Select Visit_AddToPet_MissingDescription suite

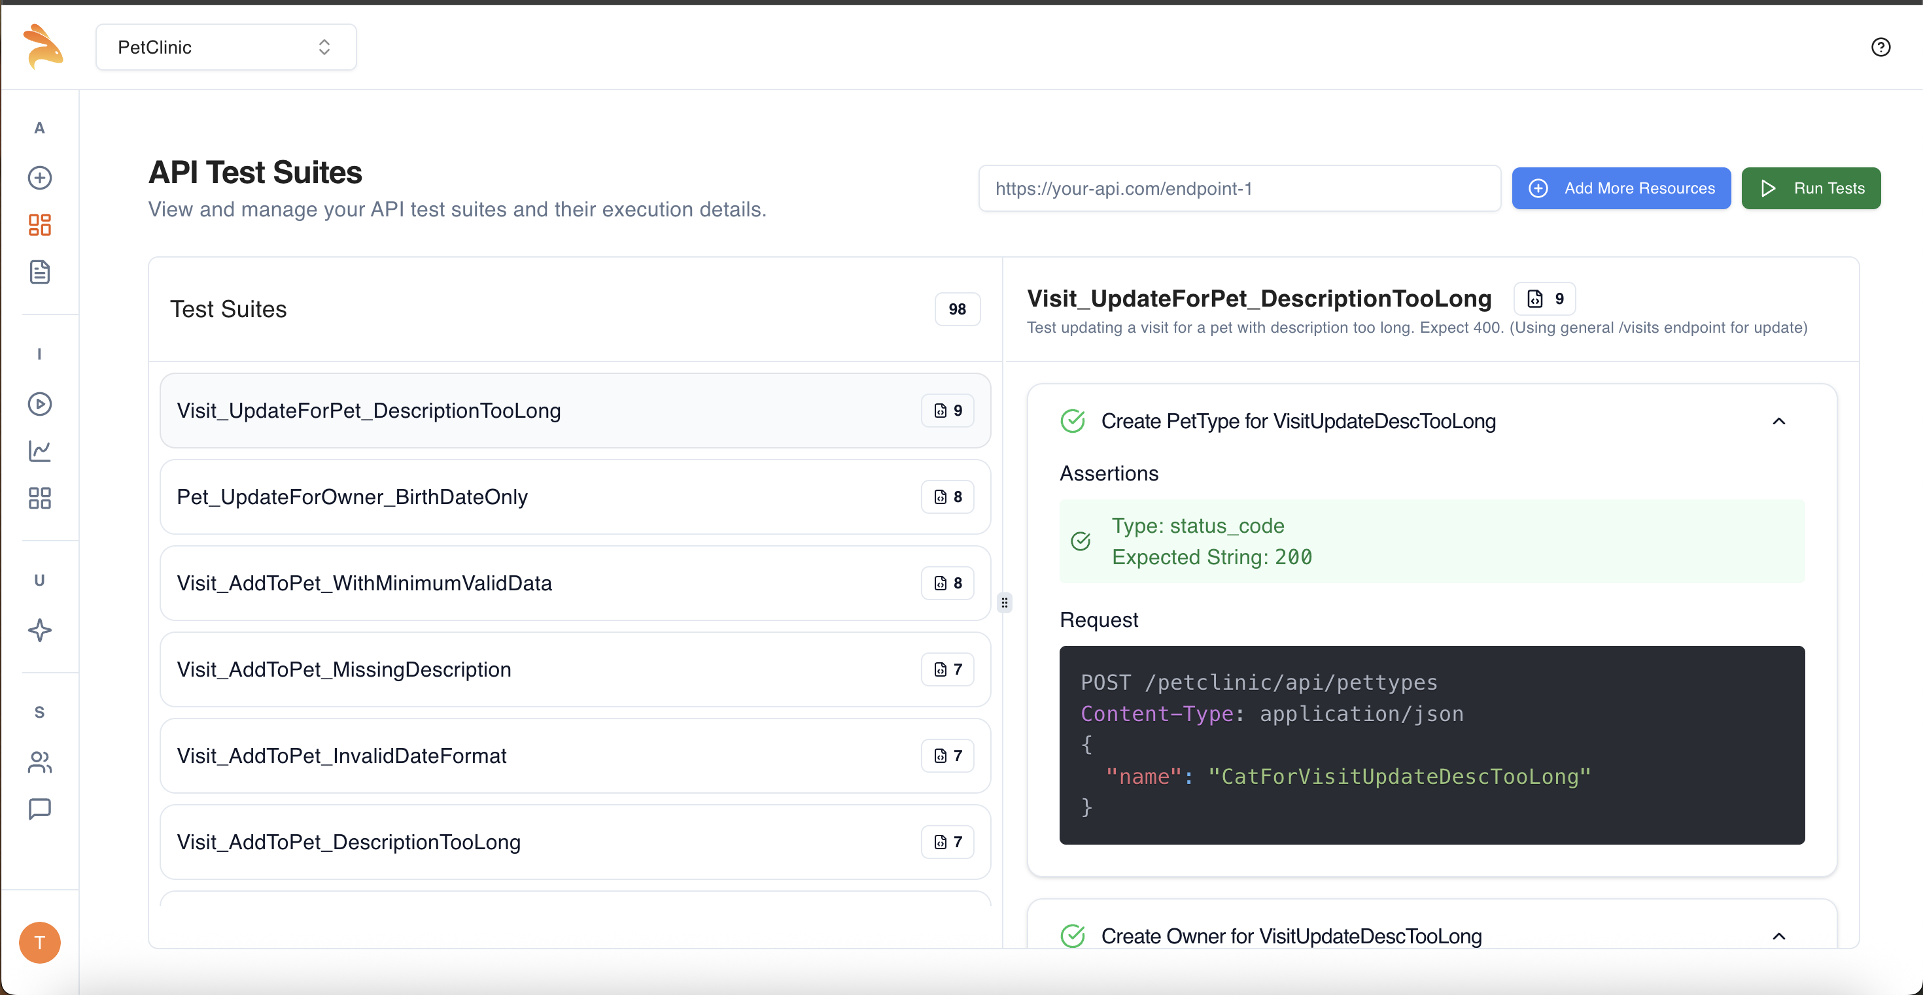tap(575, 669)
